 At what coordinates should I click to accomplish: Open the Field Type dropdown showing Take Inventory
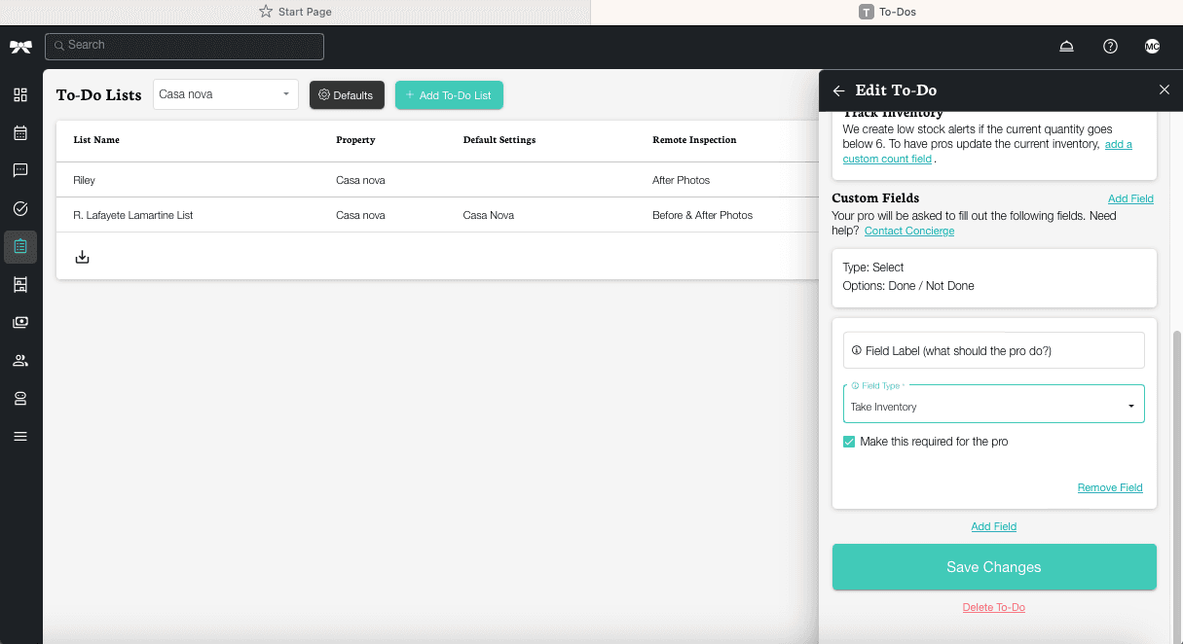click(x=993, y=404)
